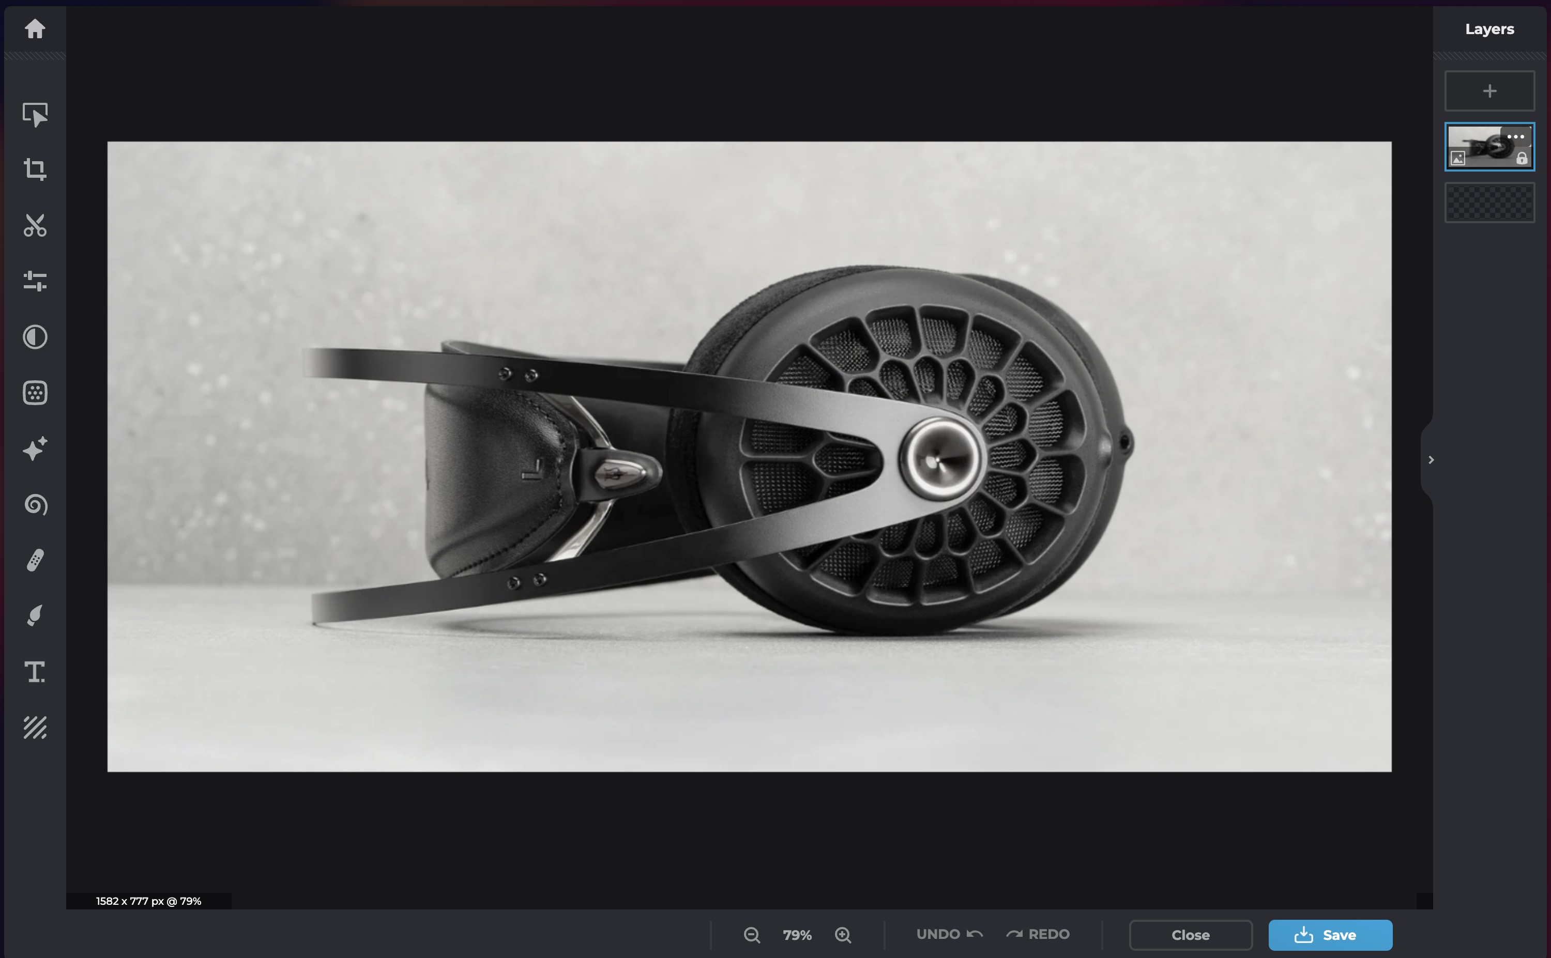
Task: Open the Element diagonal-lines tool
Action: [35, 728]
